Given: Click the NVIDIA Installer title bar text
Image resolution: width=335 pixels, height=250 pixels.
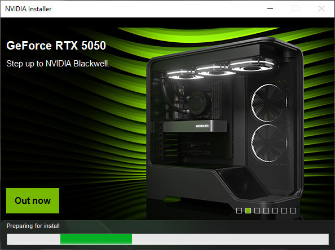Looking at the screenshot, I should pyautogui.click(x=28, y=9).
